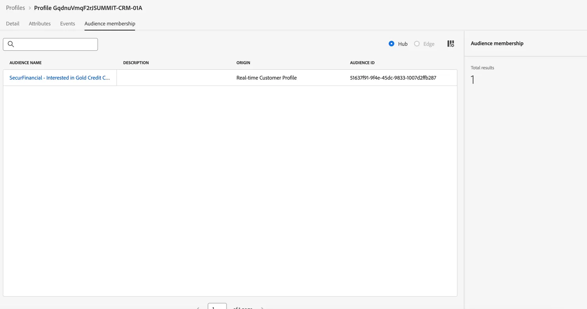Switch to the Detail tab
The image size is (587, 309).
pos(13,24)
